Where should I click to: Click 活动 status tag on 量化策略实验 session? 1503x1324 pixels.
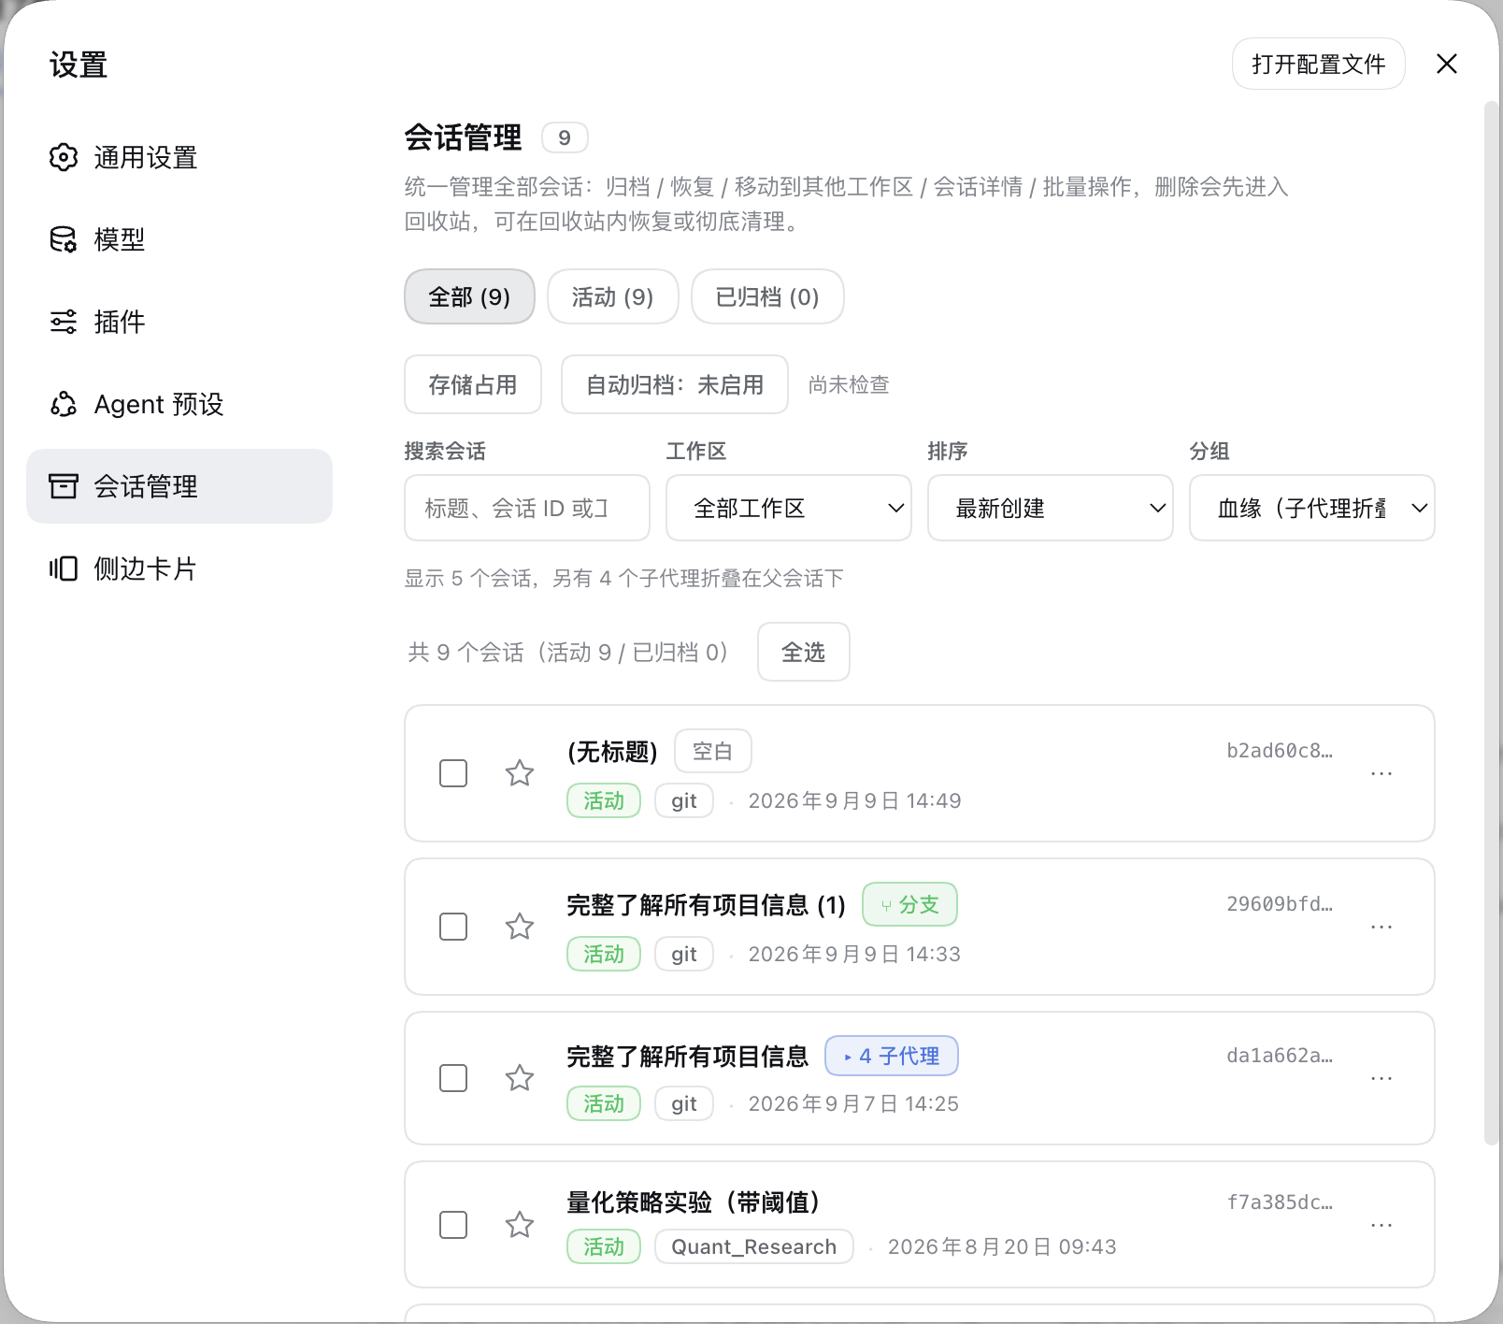click(604, 1246)
